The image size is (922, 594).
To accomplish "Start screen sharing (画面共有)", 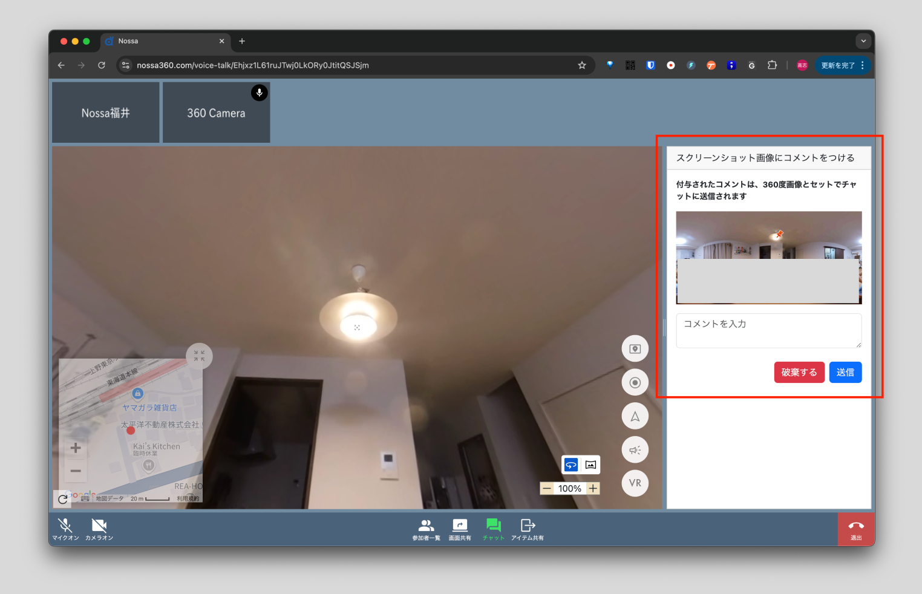I will pyautogui.click(x=460, y=529).
